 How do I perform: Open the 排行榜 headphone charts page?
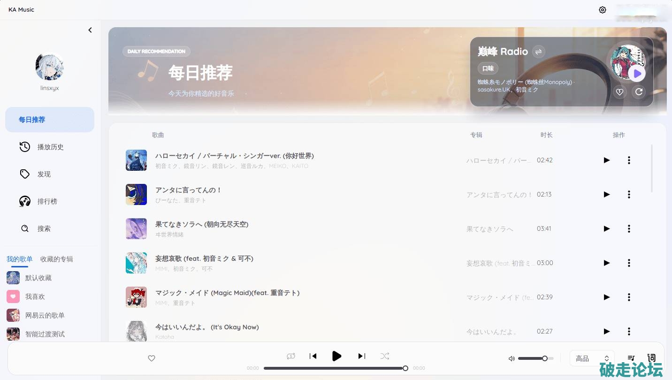click(50, 201)
